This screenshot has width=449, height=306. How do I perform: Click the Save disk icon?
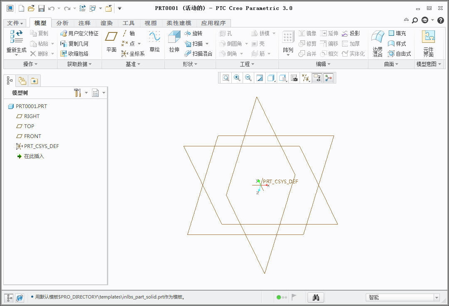(x=41, y=8)
